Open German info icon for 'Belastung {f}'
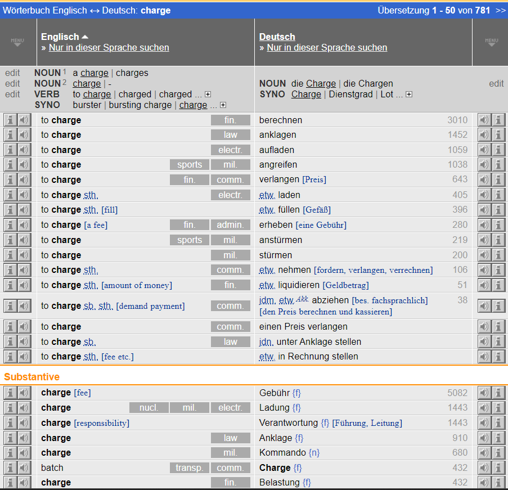Viewport: 508px width, 490px height. point(498,483)
